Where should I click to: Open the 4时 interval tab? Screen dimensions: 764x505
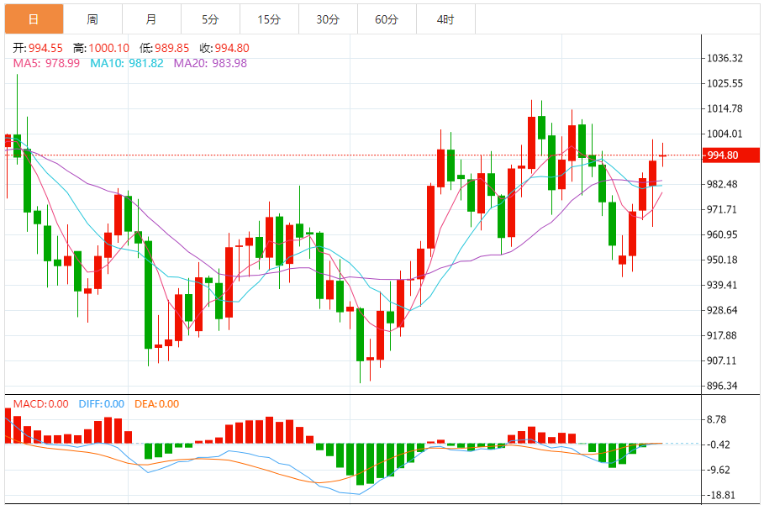pos(445,19)
